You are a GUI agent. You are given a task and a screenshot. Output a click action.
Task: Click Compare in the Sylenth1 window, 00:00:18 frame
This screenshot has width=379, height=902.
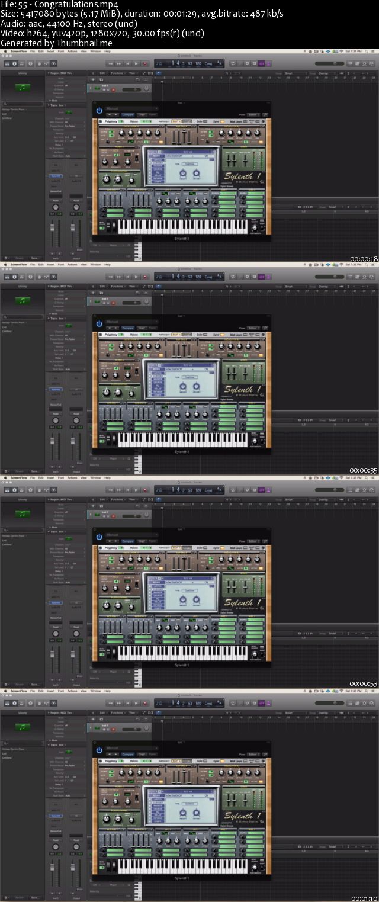[x=127, y=114]
